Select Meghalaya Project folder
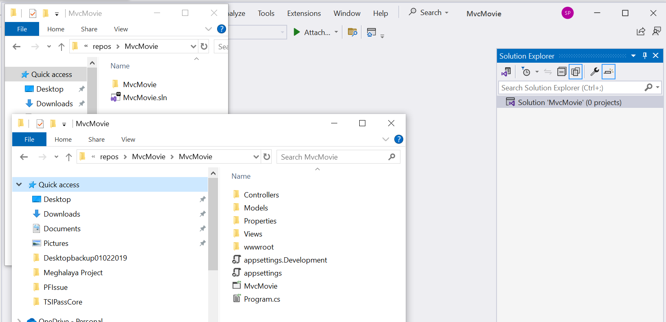The width and height of the screenshot is (666, 322). pos(73,272)
